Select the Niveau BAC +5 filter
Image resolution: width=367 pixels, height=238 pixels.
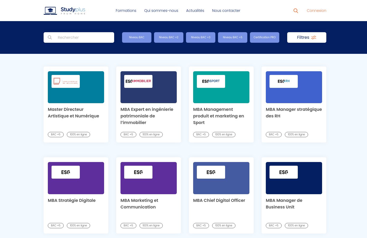pyautogui.click(x=233, y=37)
